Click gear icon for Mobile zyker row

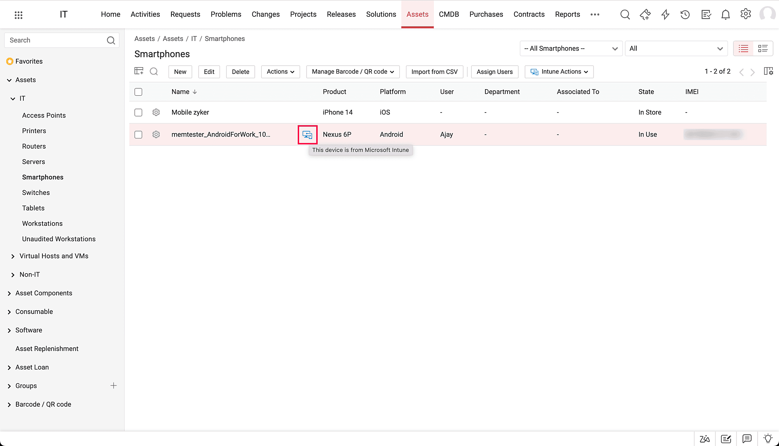click(156, 112)
